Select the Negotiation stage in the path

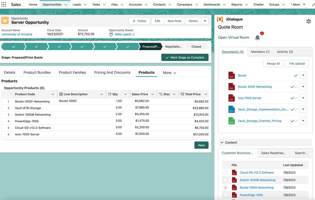173,47
